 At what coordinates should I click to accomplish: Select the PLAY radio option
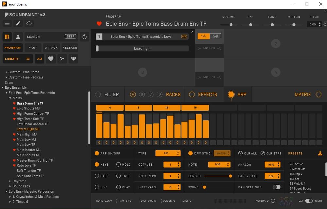tap(118, 187)
